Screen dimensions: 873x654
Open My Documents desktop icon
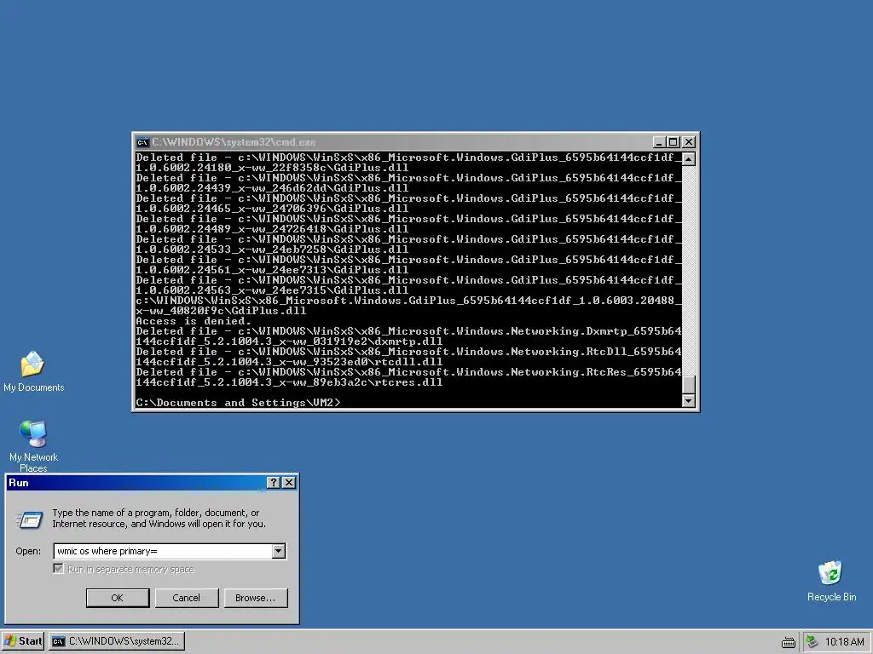point(33,371)
